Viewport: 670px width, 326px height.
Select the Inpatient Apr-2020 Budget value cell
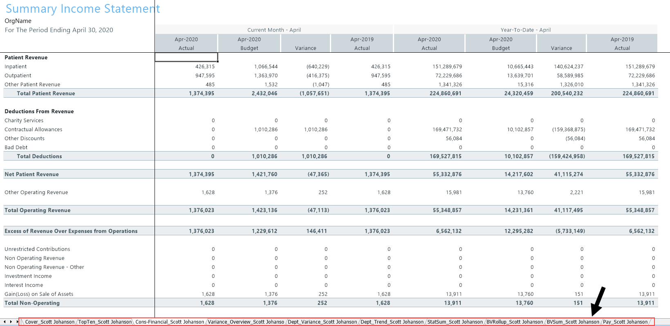click(x=266, y=67)
